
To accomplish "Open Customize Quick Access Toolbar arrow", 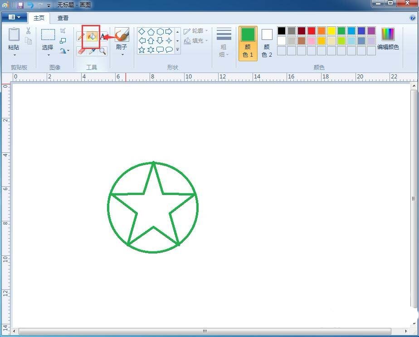I will click(x=49, y=5).
